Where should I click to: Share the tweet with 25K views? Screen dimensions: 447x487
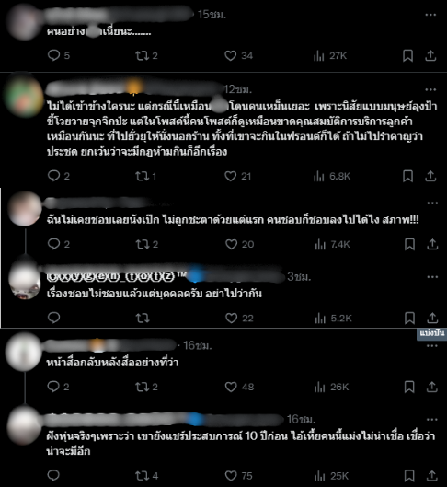pyautogui.click(x=431, y=476)
